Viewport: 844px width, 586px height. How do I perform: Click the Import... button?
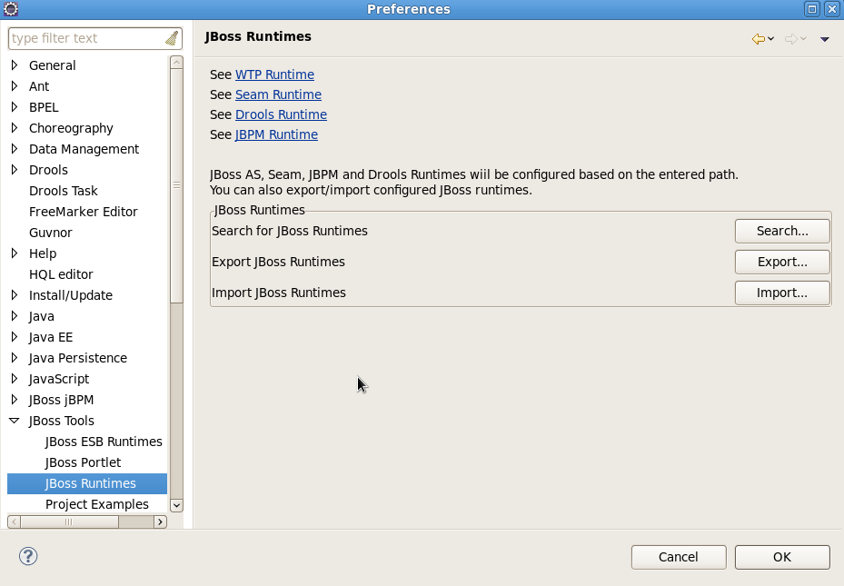click(782, 293)
